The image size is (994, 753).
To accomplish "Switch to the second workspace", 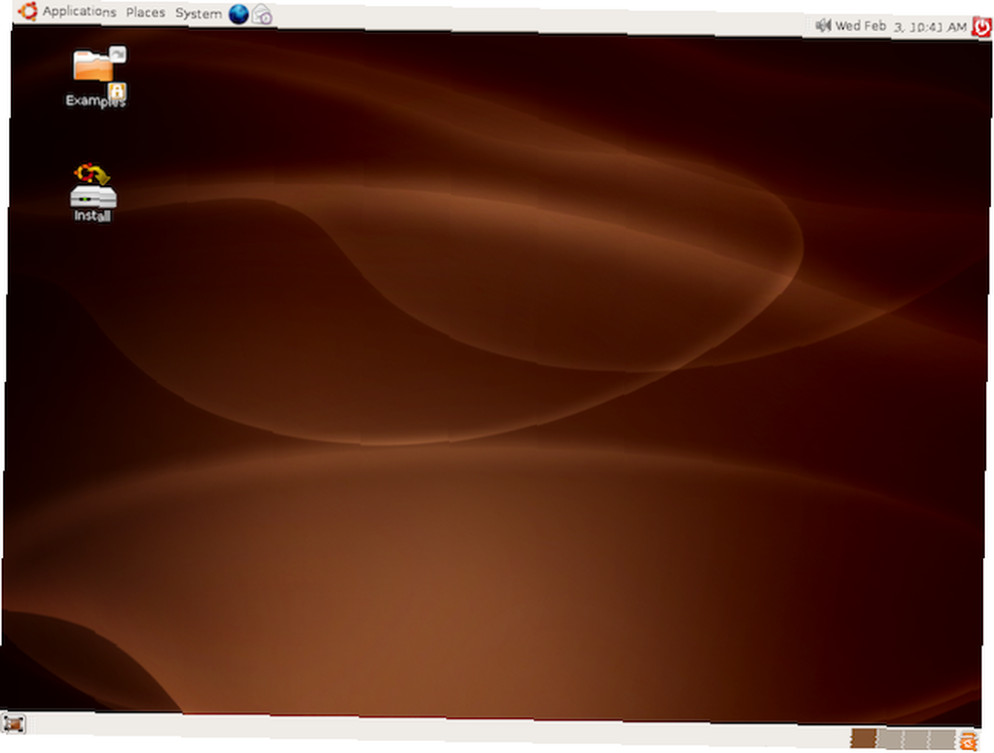I will coord(890,739).
